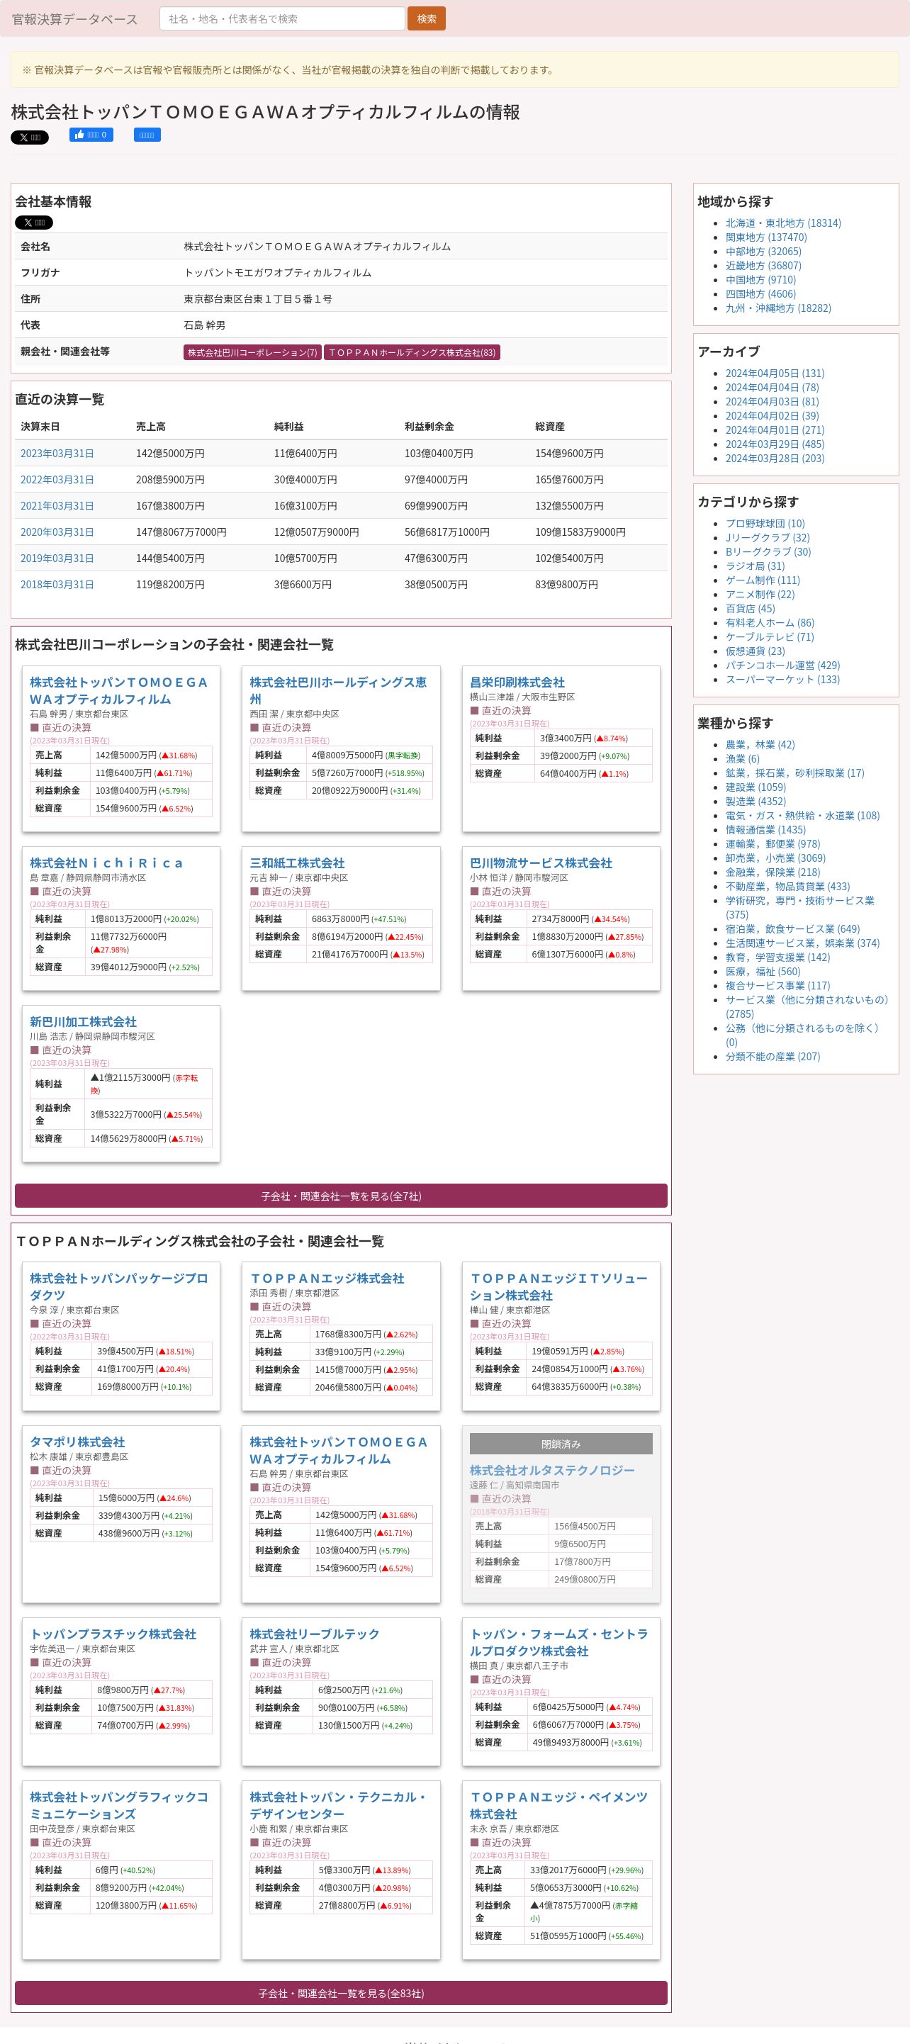Open the 新巴川加工株式会社 card title
910x2044 pixels.
click(x=84, y=1022)
